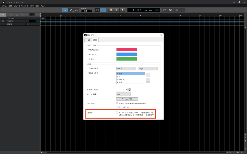Select the arrow pointer tool
The height and width of the screenshot is (154, 247).
[x=65, y=10]
